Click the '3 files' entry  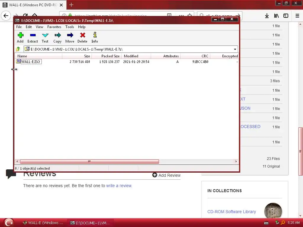[275, 81]
